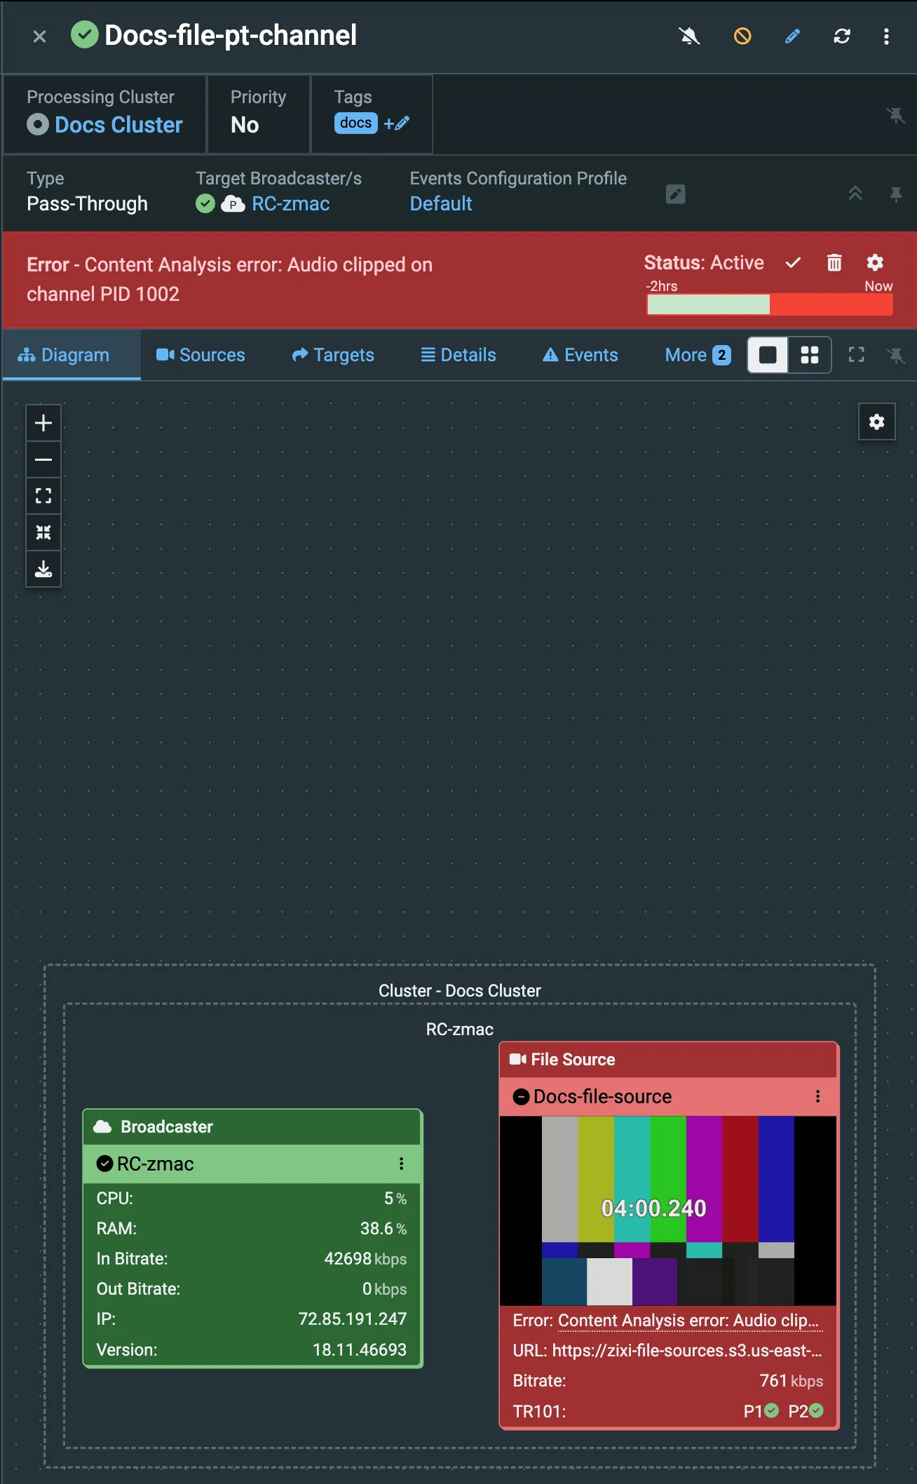
Task: Edit channel with blue pencil icon
Action: 792,36
